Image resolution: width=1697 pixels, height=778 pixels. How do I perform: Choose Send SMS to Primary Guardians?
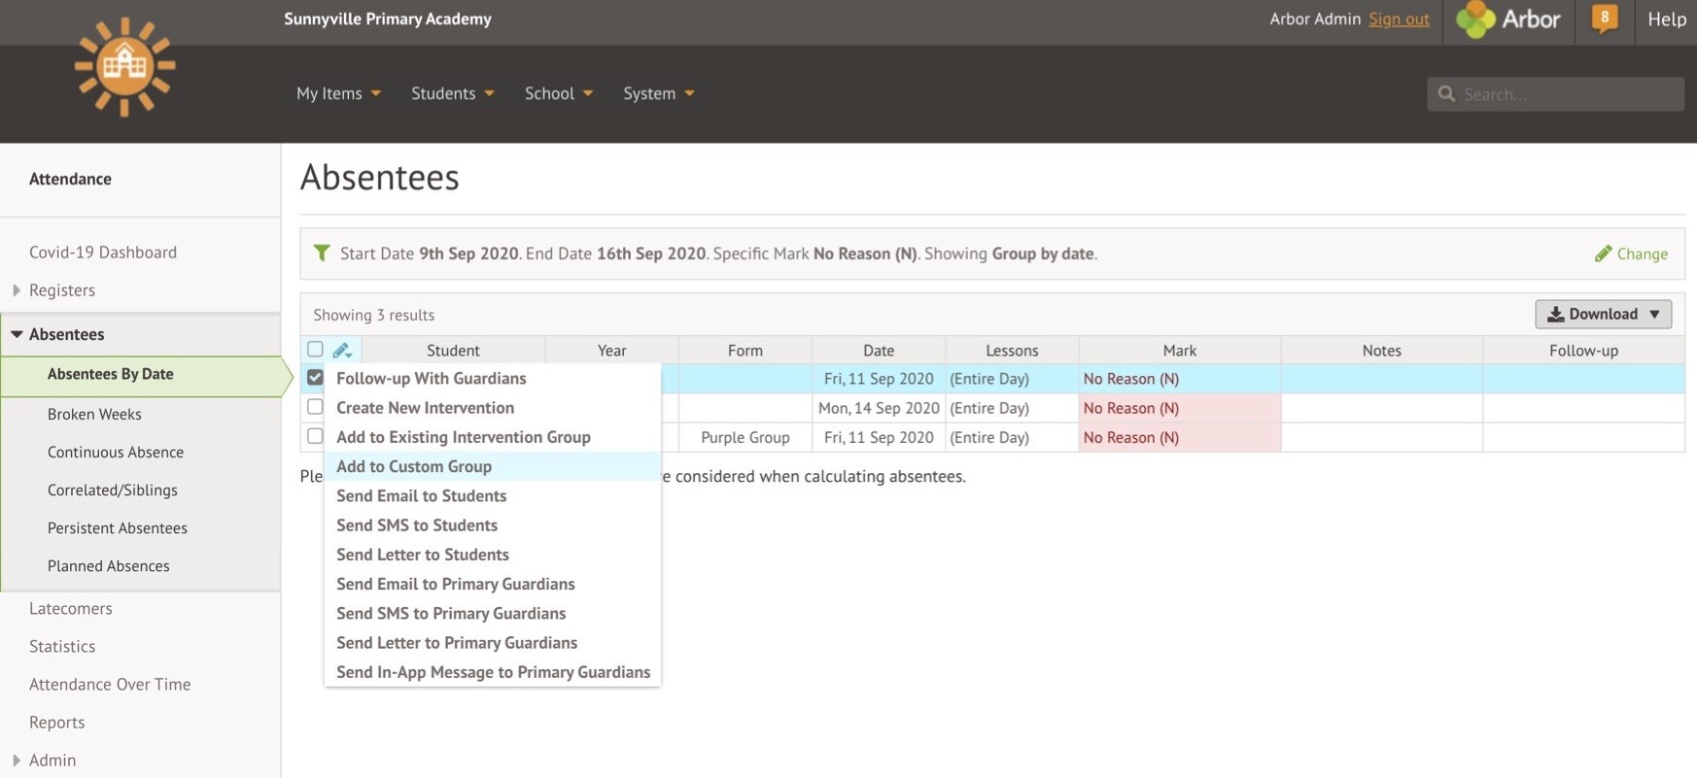[492, 613]
